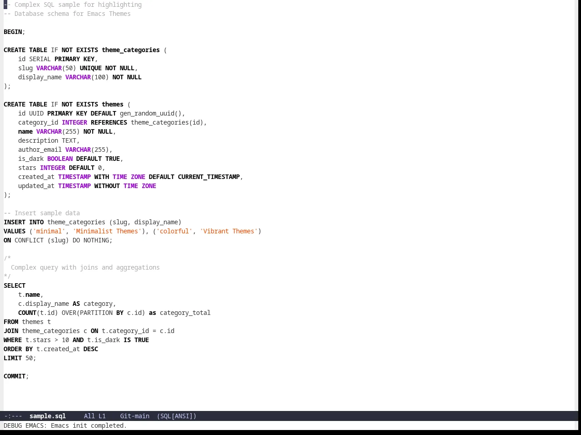
Task: Click the echo area message 'Emacs init completed.'
Action: pyautogui.click(x=89, y=425)
